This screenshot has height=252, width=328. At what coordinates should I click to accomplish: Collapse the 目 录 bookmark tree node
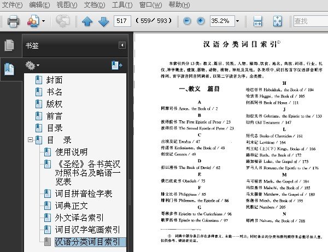point(30,140)
